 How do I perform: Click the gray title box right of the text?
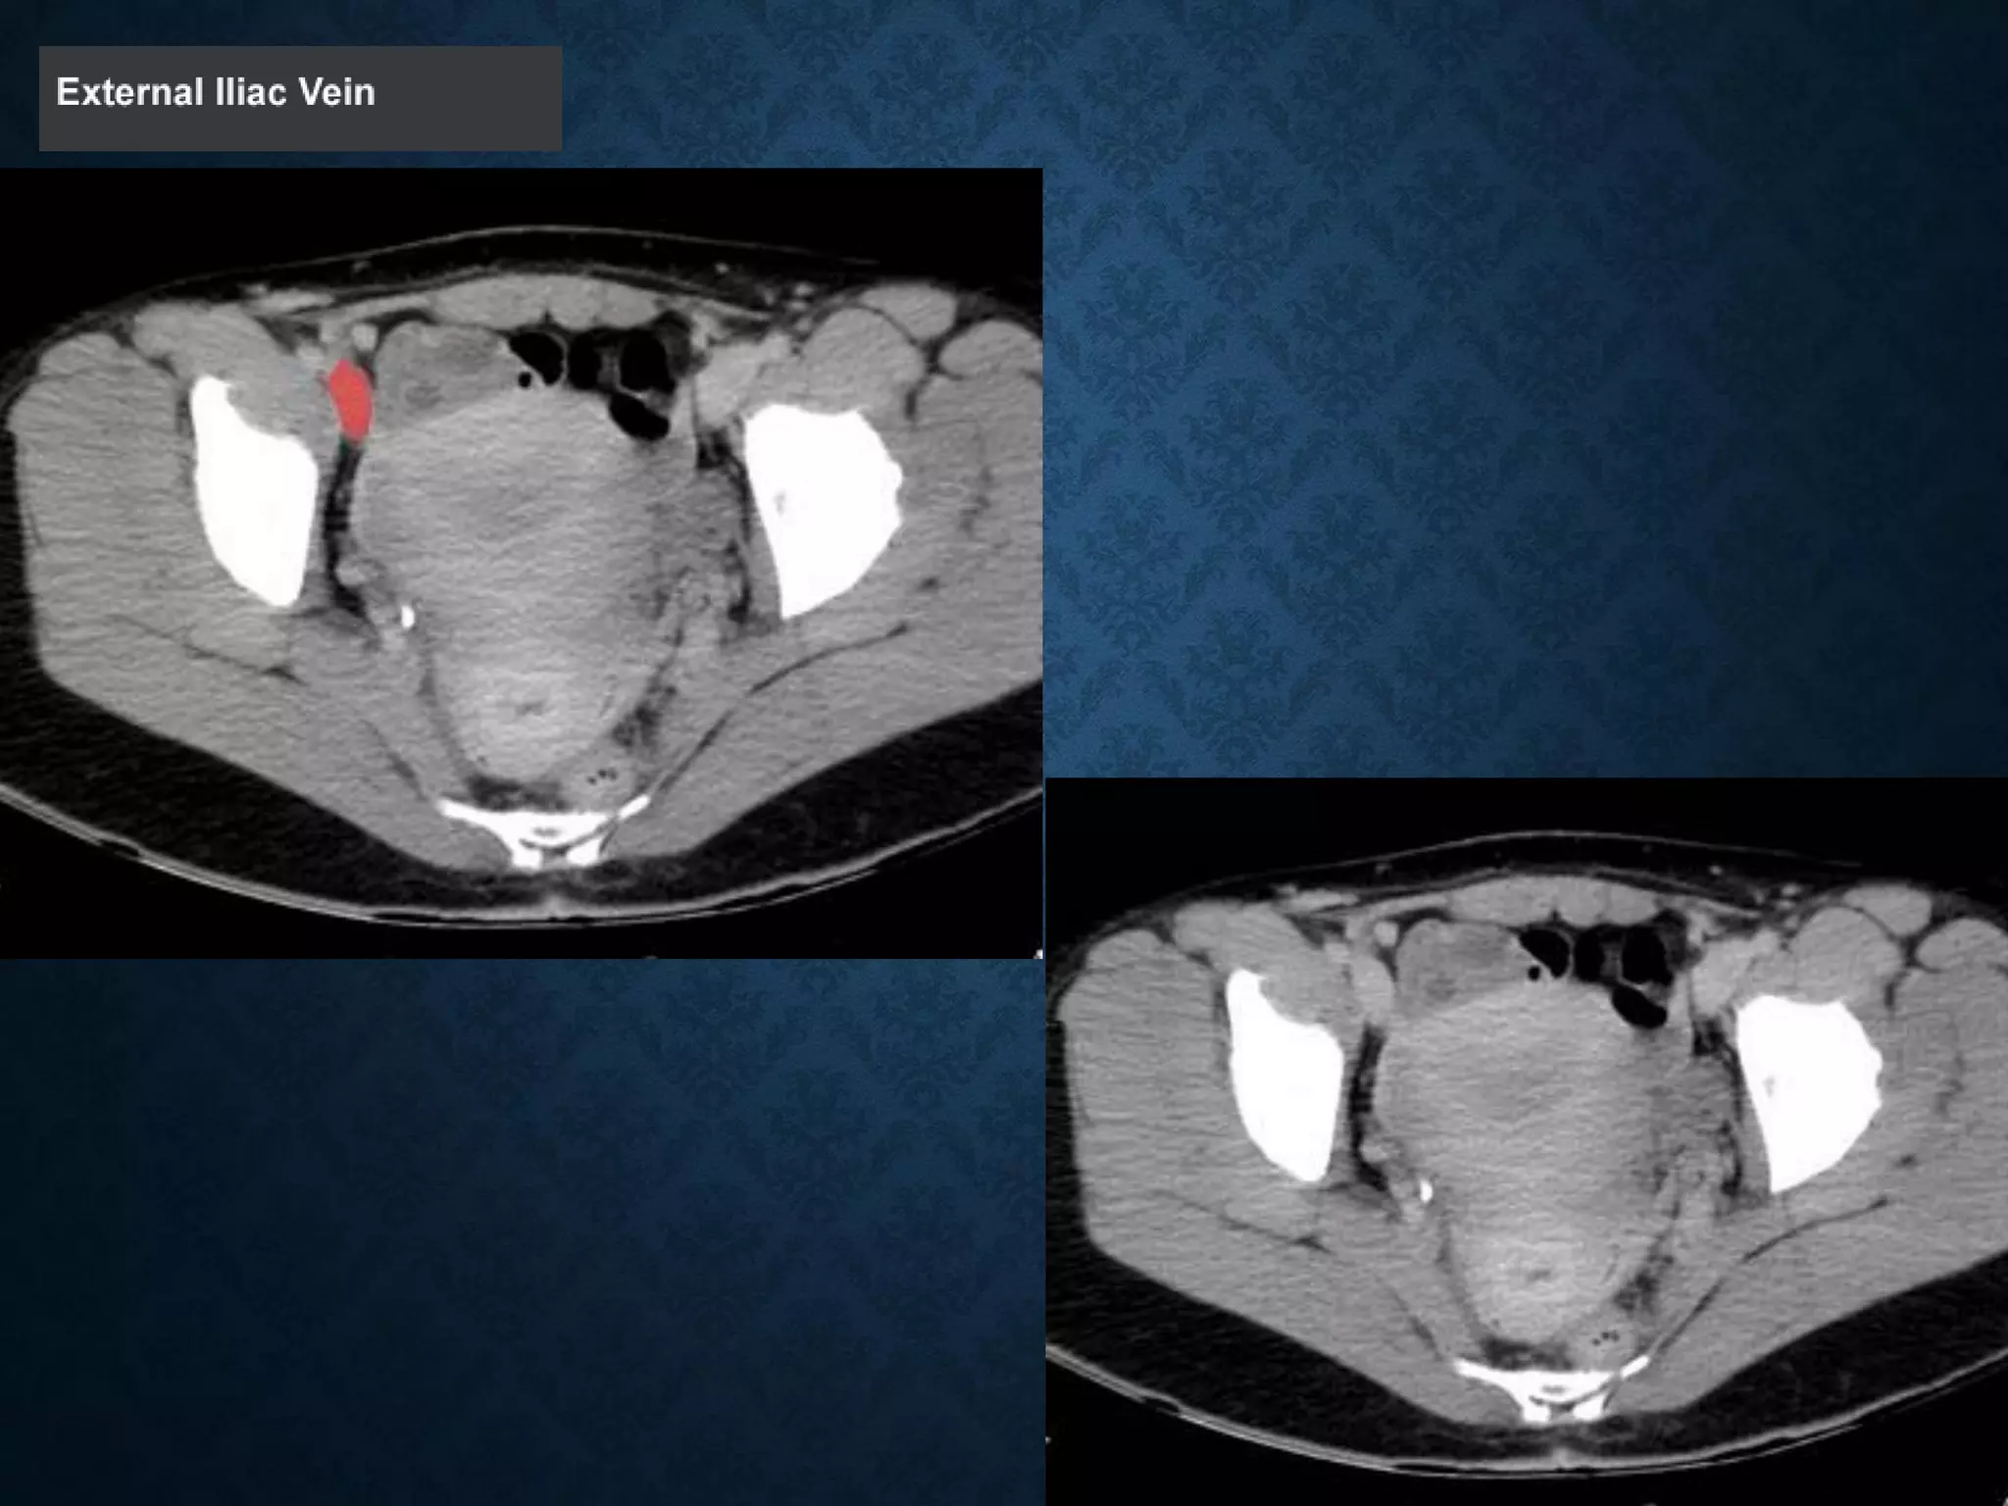(471, 98)
